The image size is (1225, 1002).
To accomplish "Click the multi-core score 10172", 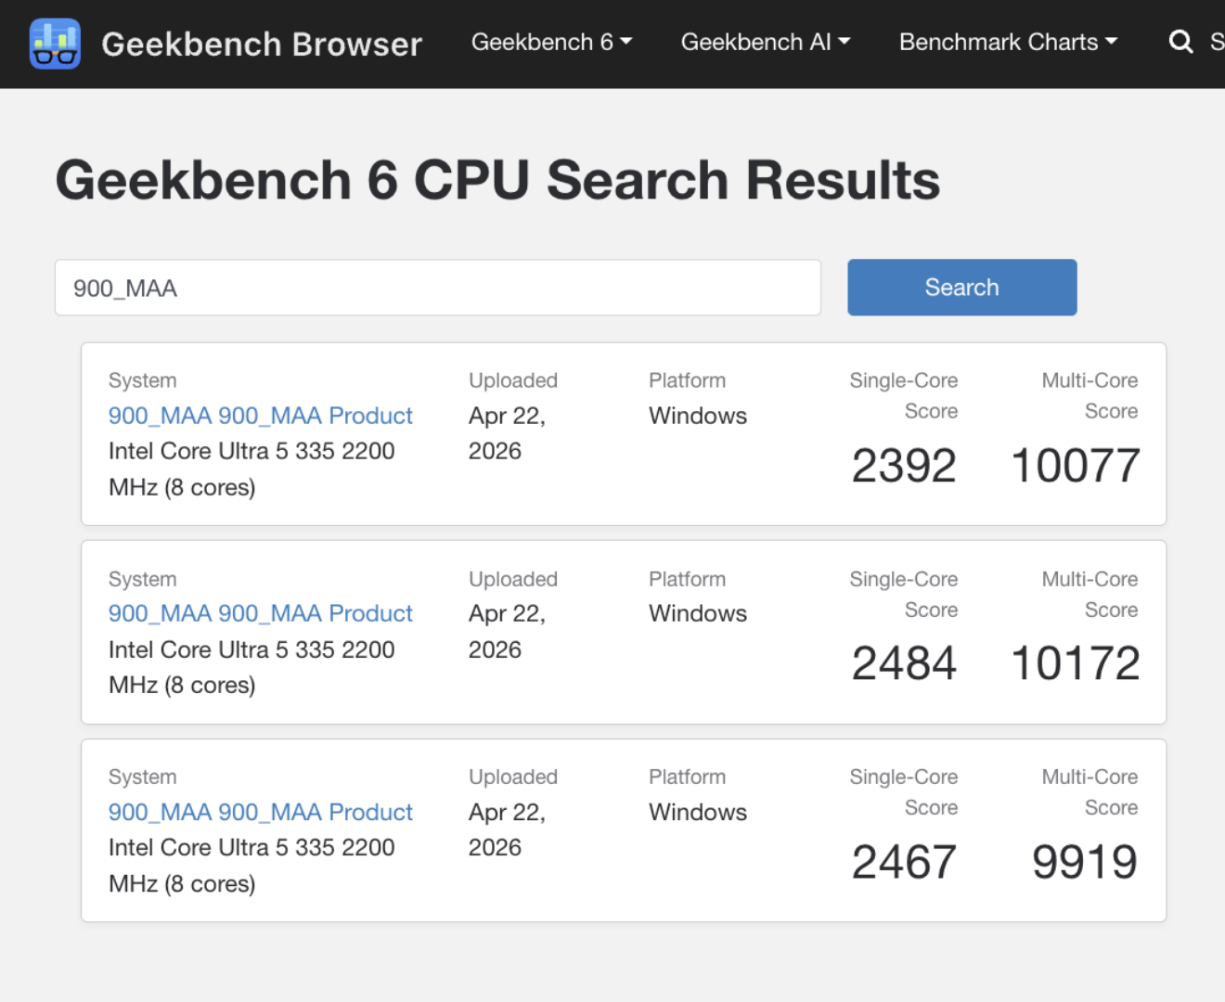I will (1075, 663).
